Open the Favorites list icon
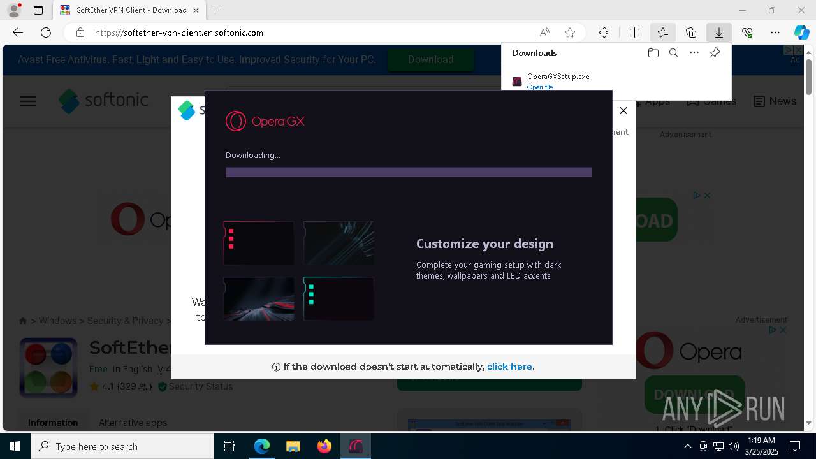Image resolution: width=816 pixels, height=459 pixels. click(x=663, y=33)
